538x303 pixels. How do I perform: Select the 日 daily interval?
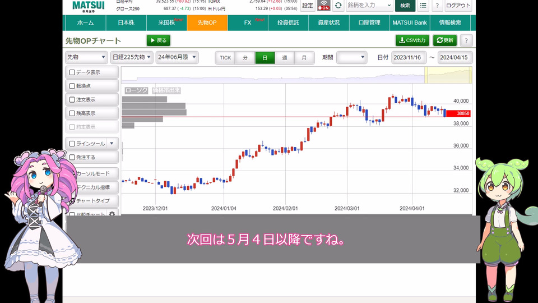pos(265,58)
